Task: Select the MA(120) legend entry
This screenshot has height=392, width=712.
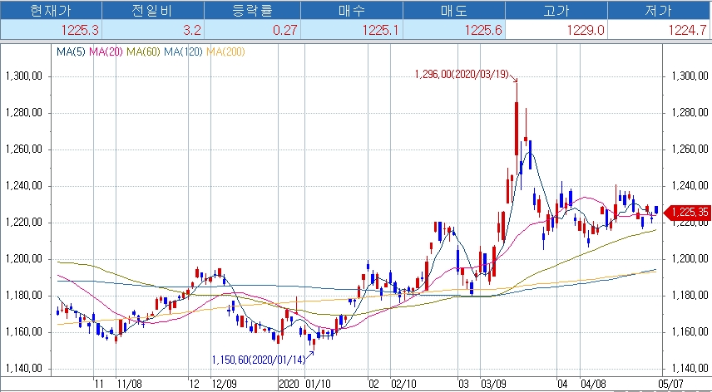Action: (184, 52)
